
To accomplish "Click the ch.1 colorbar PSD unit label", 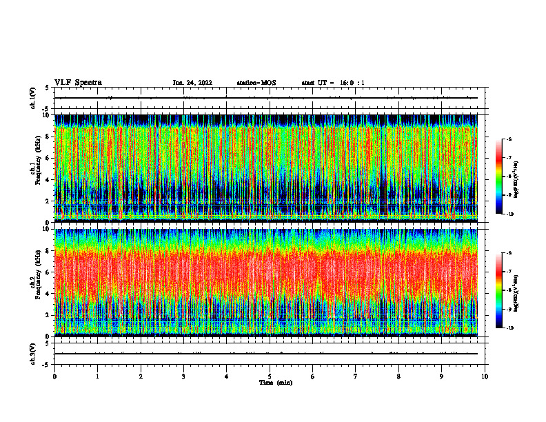I will (516, 180).
